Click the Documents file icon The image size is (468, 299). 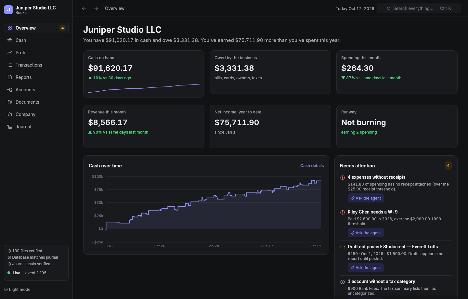pos(10,102)
